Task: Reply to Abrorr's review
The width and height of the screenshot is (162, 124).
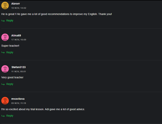Action: pyautogui.click(x=10, y=21)
